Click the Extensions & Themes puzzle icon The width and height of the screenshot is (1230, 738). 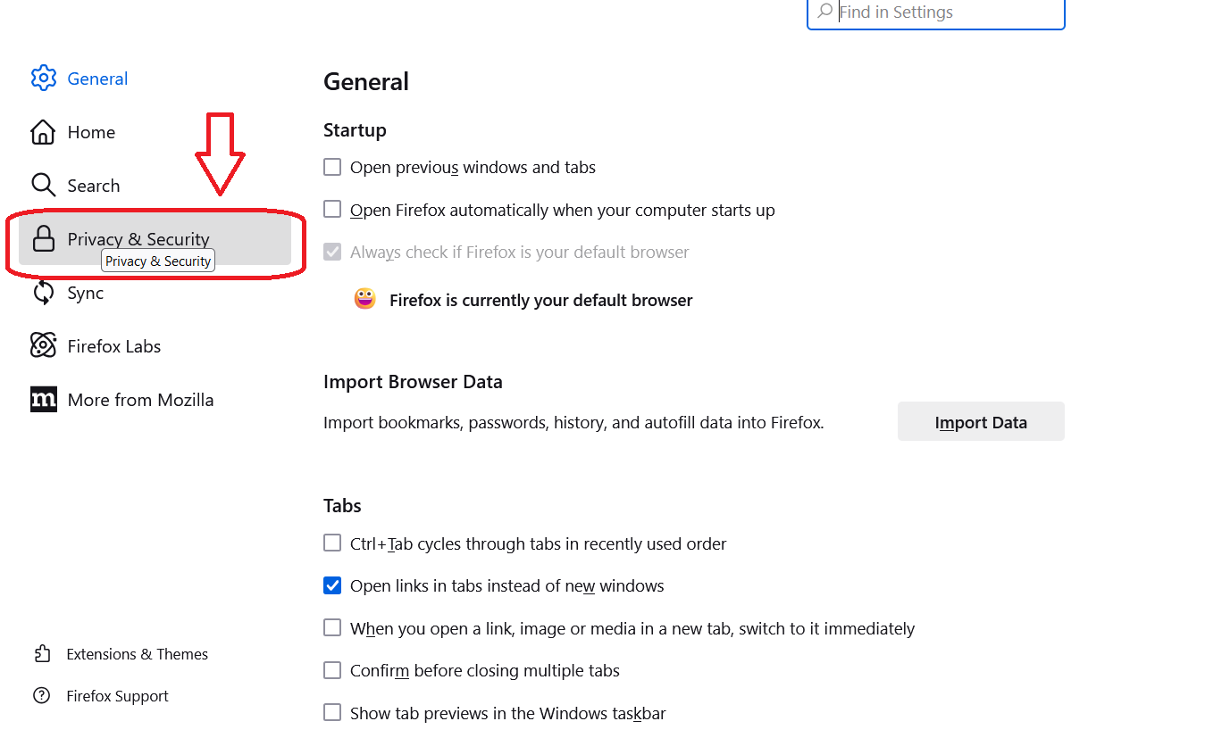click(42, 654)
